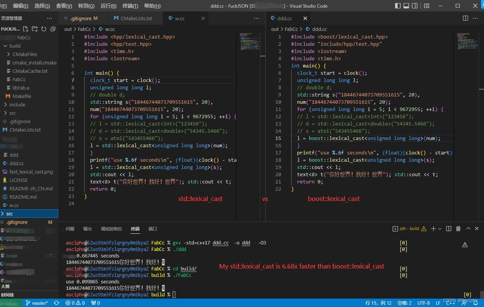Click w.cc breadcrumb in left editor

[107, 29]
